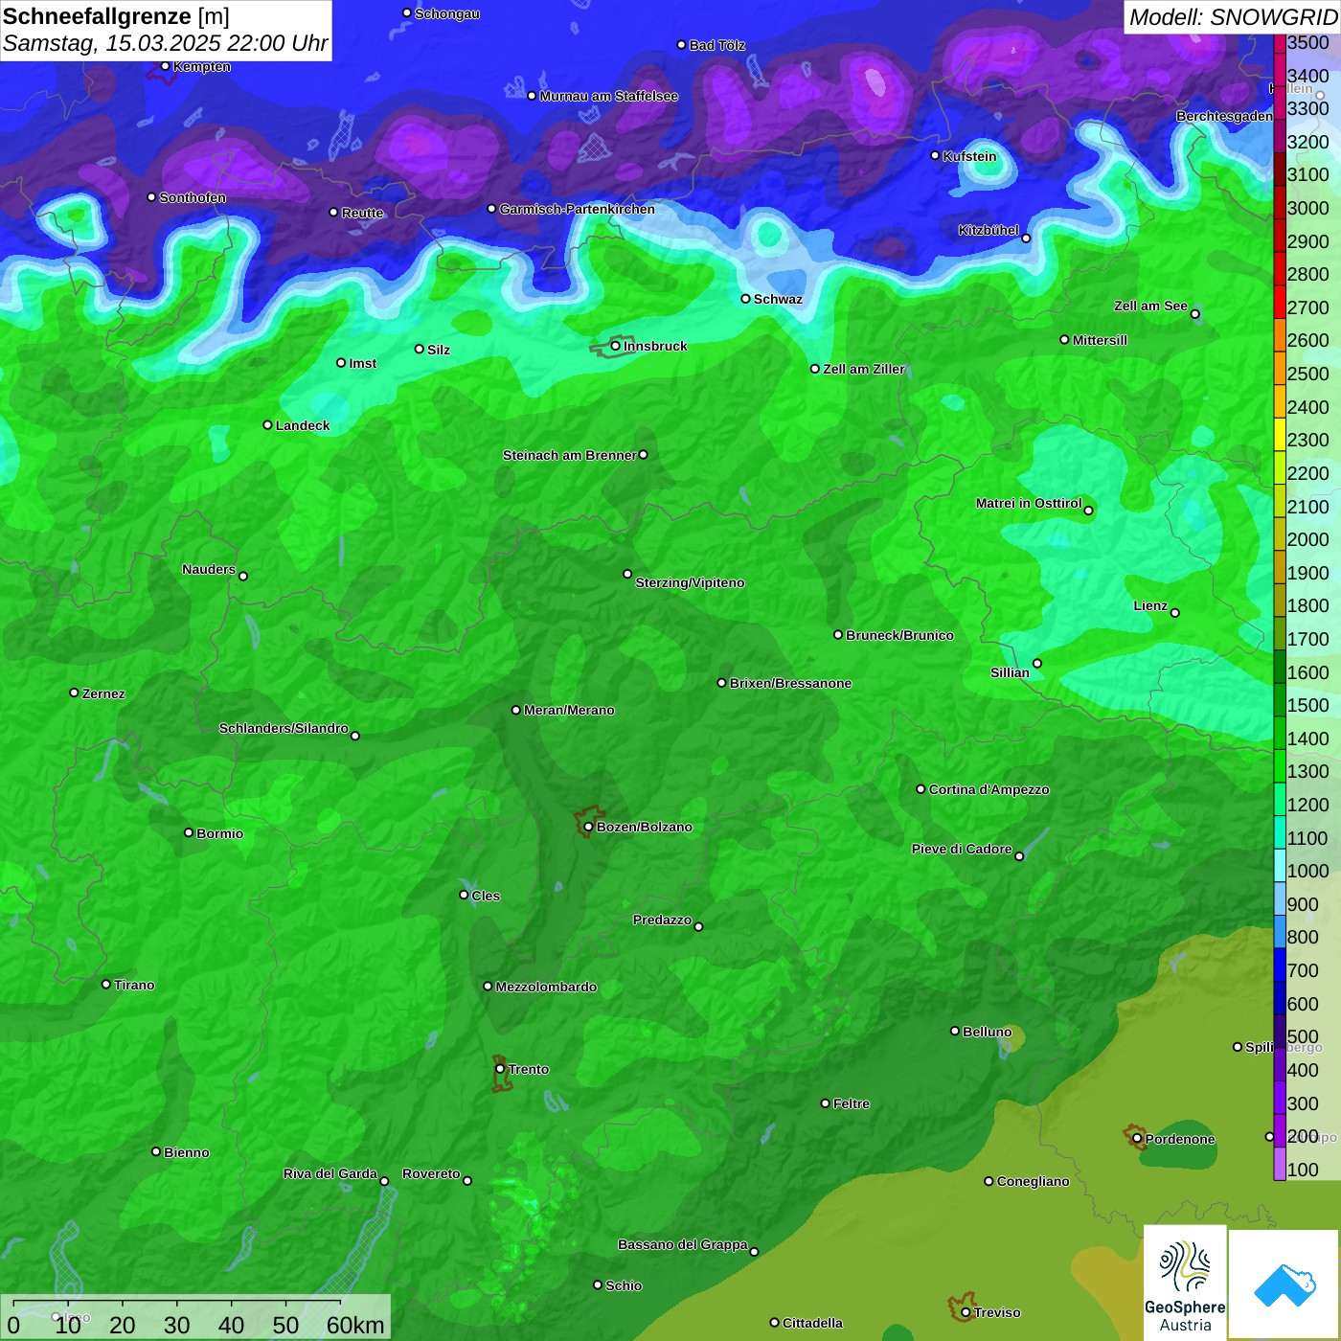Click the Kufstein location marker

[x=936, y=155]
